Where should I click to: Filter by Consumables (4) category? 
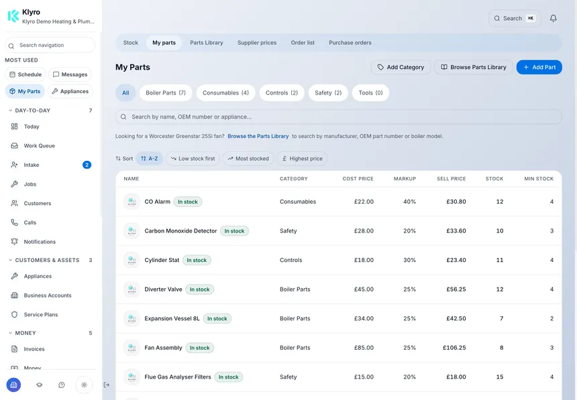point(225,92)
